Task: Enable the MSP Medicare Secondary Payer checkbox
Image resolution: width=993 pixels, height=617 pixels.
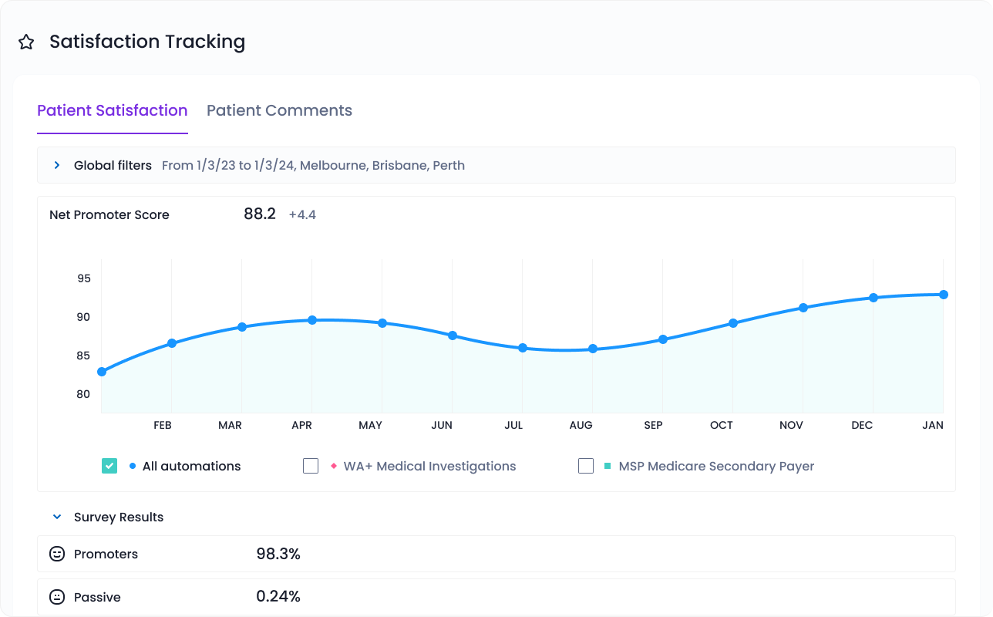Action: (586, 466)
